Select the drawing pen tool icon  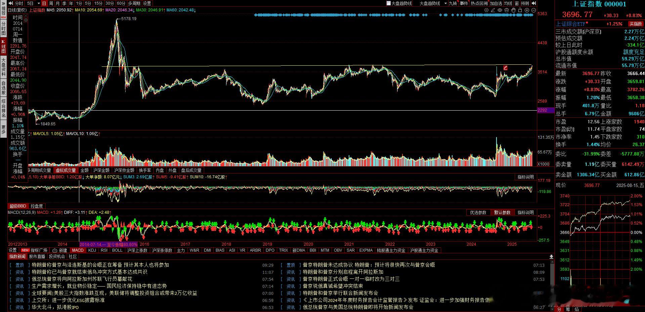493,10
